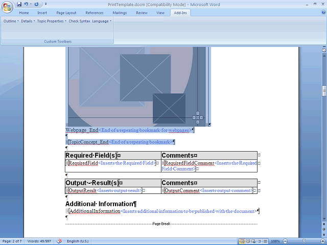Open the Page Layout tab
This screenshot has width=327, height=245.
(66, 13)
